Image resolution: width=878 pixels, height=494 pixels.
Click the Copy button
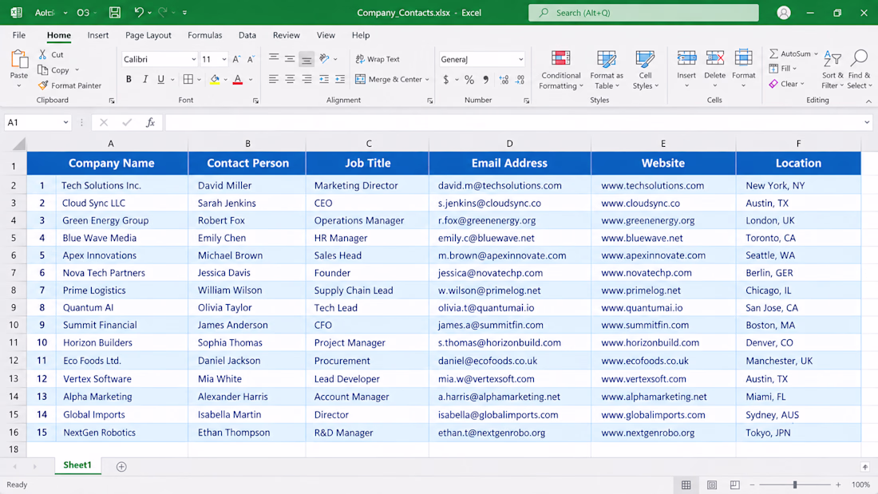pyautogui.click(x=53, y=70)
